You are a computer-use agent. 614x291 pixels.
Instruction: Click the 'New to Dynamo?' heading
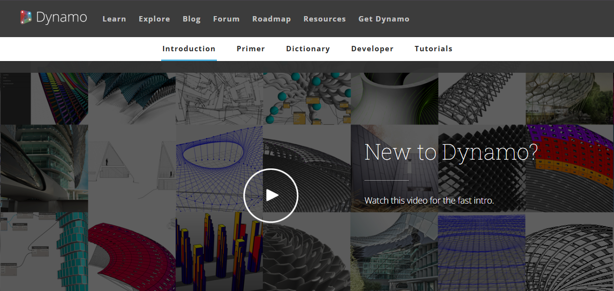[x=451, y=152]
